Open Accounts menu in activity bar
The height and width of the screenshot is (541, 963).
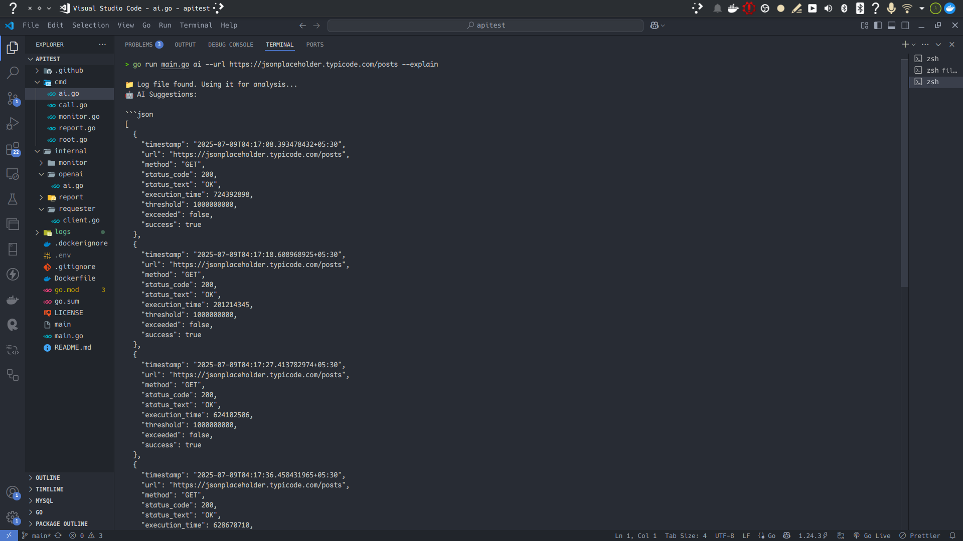tap(13, 492)
